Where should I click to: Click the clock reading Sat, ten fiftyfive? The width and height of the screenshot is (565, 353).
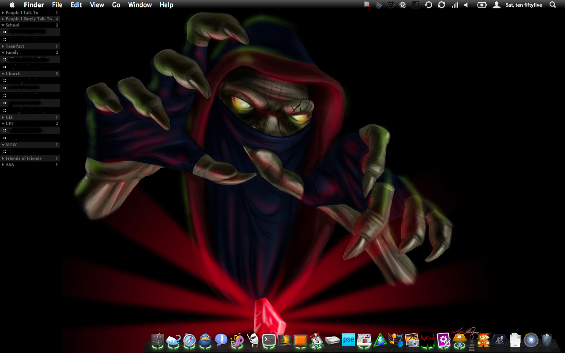point(524,5)
